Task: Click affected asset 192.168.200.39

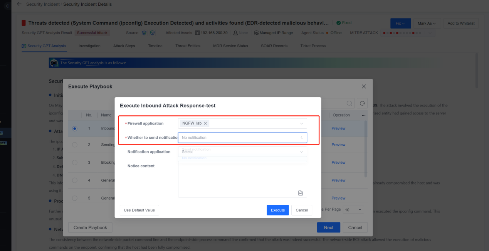Action: 214,33
